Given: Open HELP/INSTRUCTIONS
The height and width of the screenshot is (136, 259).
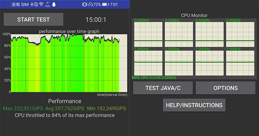Looking at the screenshot, I should 194,105.
